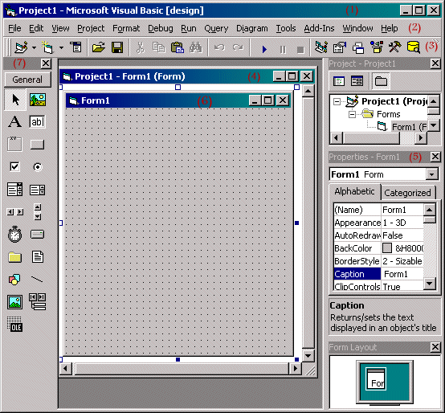Click View Object in Project Explorer
445x413 pixels.
pos(357,81)
